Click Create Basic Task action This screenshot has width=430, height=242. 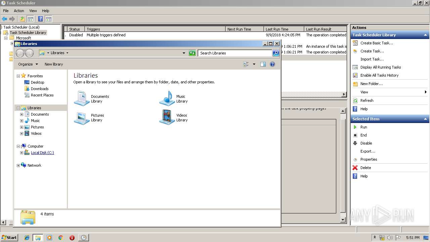pos(377,43)
